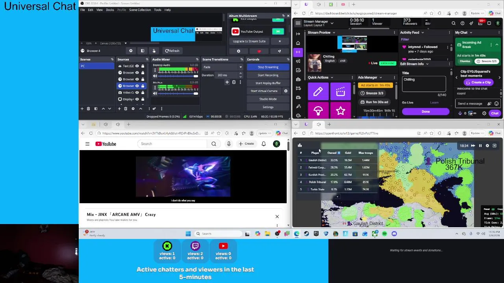Click the star quick action tile
This screenshot has height=283, width=504.
[341, 111]
